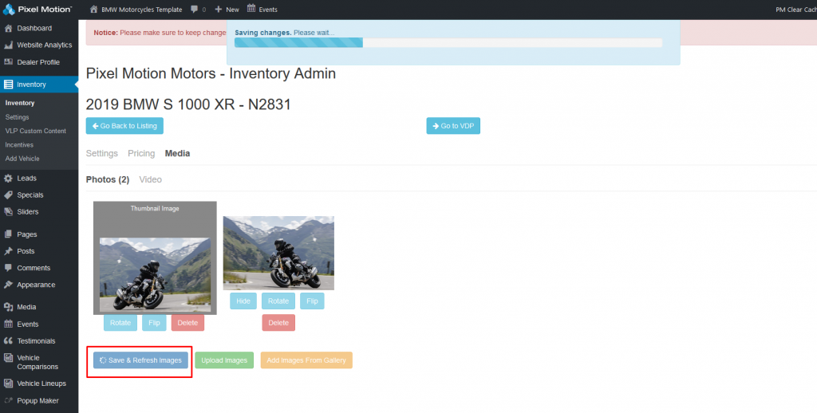
Task: Click the Thumbnail Image motorcycle photo
Action: [155, 274]
